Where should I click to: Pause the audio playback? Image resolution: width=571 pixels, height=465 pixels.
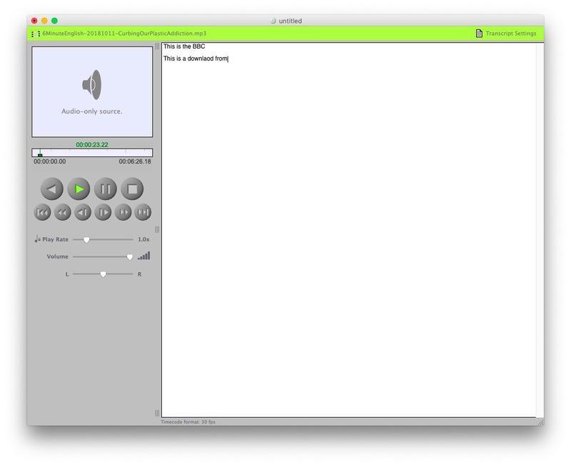click(105, 189)
